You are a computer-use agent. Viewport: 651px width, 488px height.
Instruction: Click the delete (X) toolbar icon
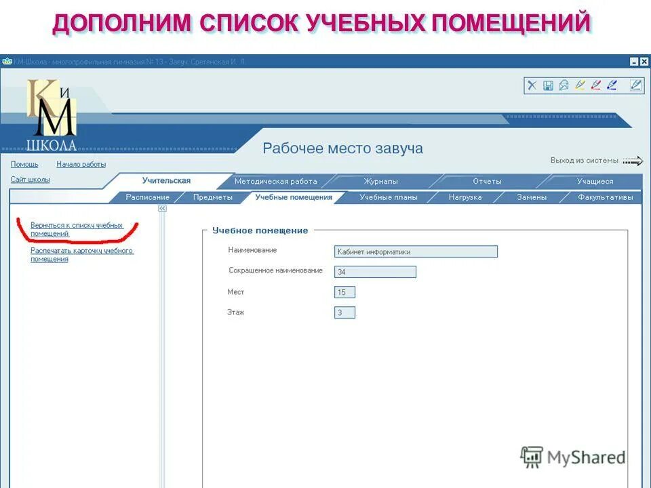pyautogui.click(x=532, y=84)
